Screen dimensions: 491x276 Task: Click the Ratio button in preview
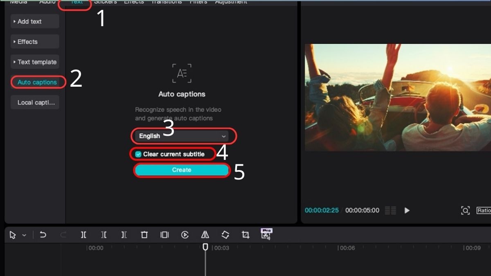(484, 210)
